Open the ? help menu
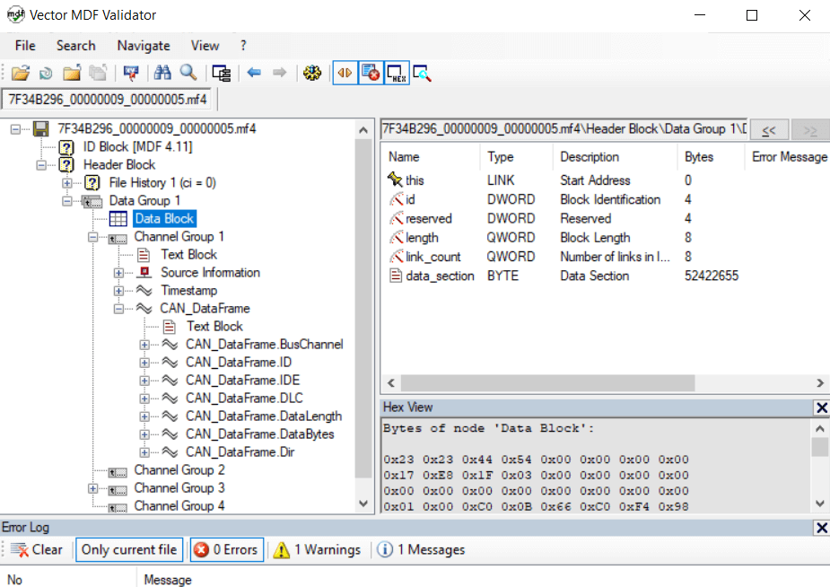This screenshot has height=587, width=830. 243,46
